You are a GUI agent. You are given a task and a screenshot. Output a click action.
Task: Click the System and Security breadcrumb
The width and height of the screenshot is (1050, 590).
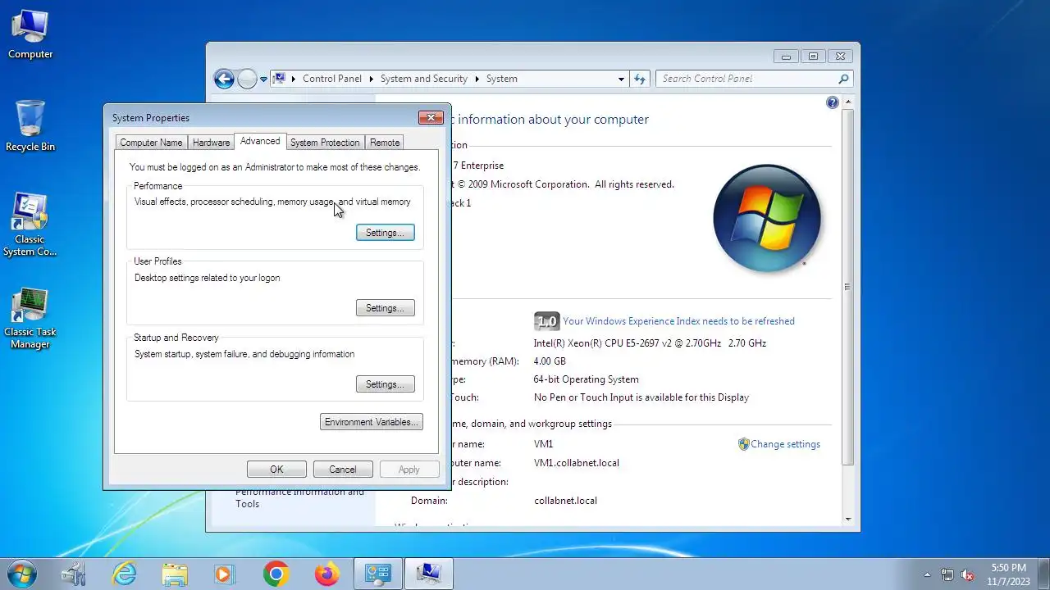click(x=424, y=79)
